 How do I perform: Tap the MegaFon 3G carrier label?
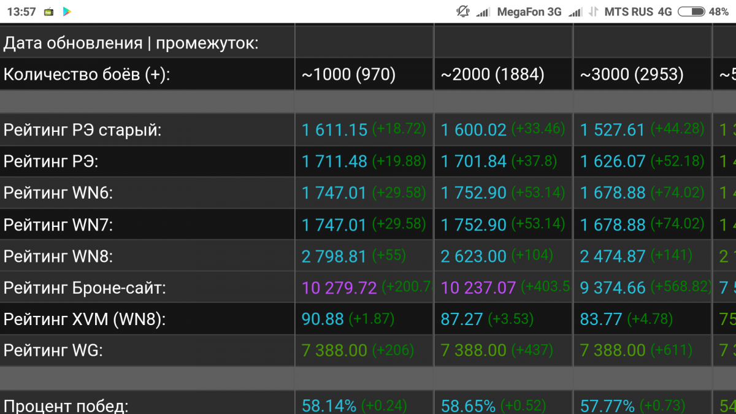click(x=529, y=12)
